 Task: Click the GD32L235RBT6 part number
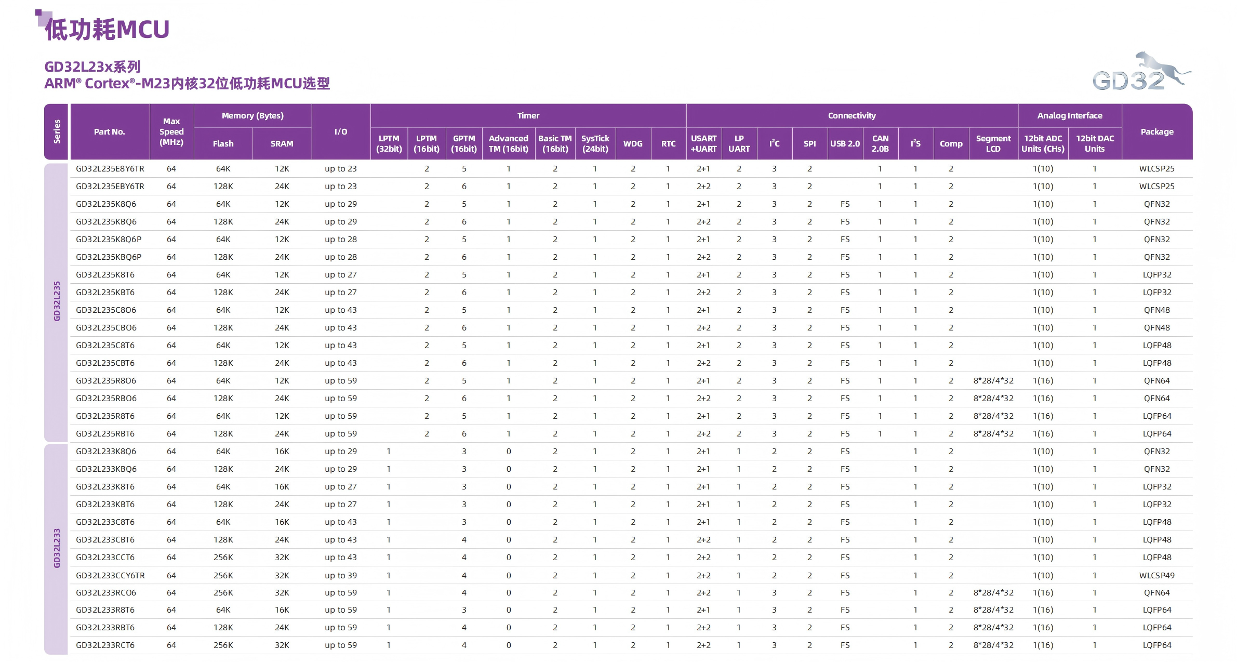(x=105, y=433)
